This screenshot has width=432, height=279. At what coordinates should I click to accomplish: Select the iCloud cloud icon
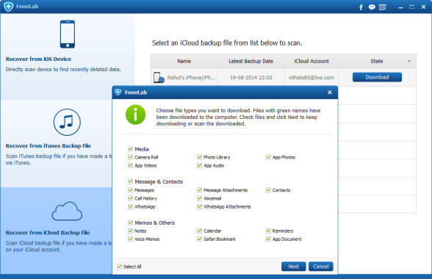[x=67, y=211]
